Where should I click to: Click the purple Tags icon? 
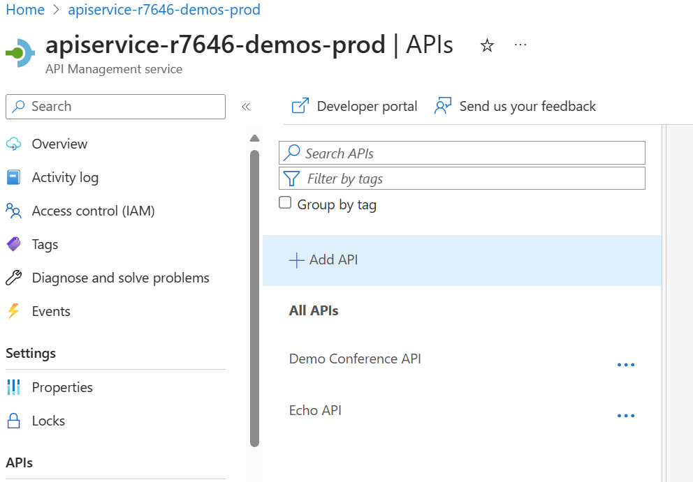[14, 244]
